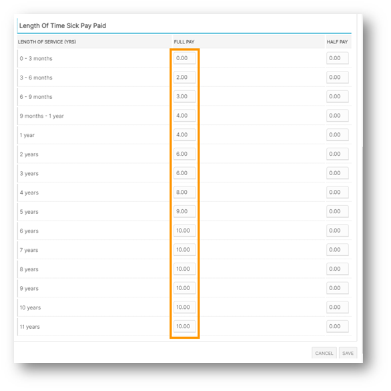Image resolution: width=391 pixels, height=391 pixels.
Task: Focus the 1 year Full Pay input
Action: 185,134
